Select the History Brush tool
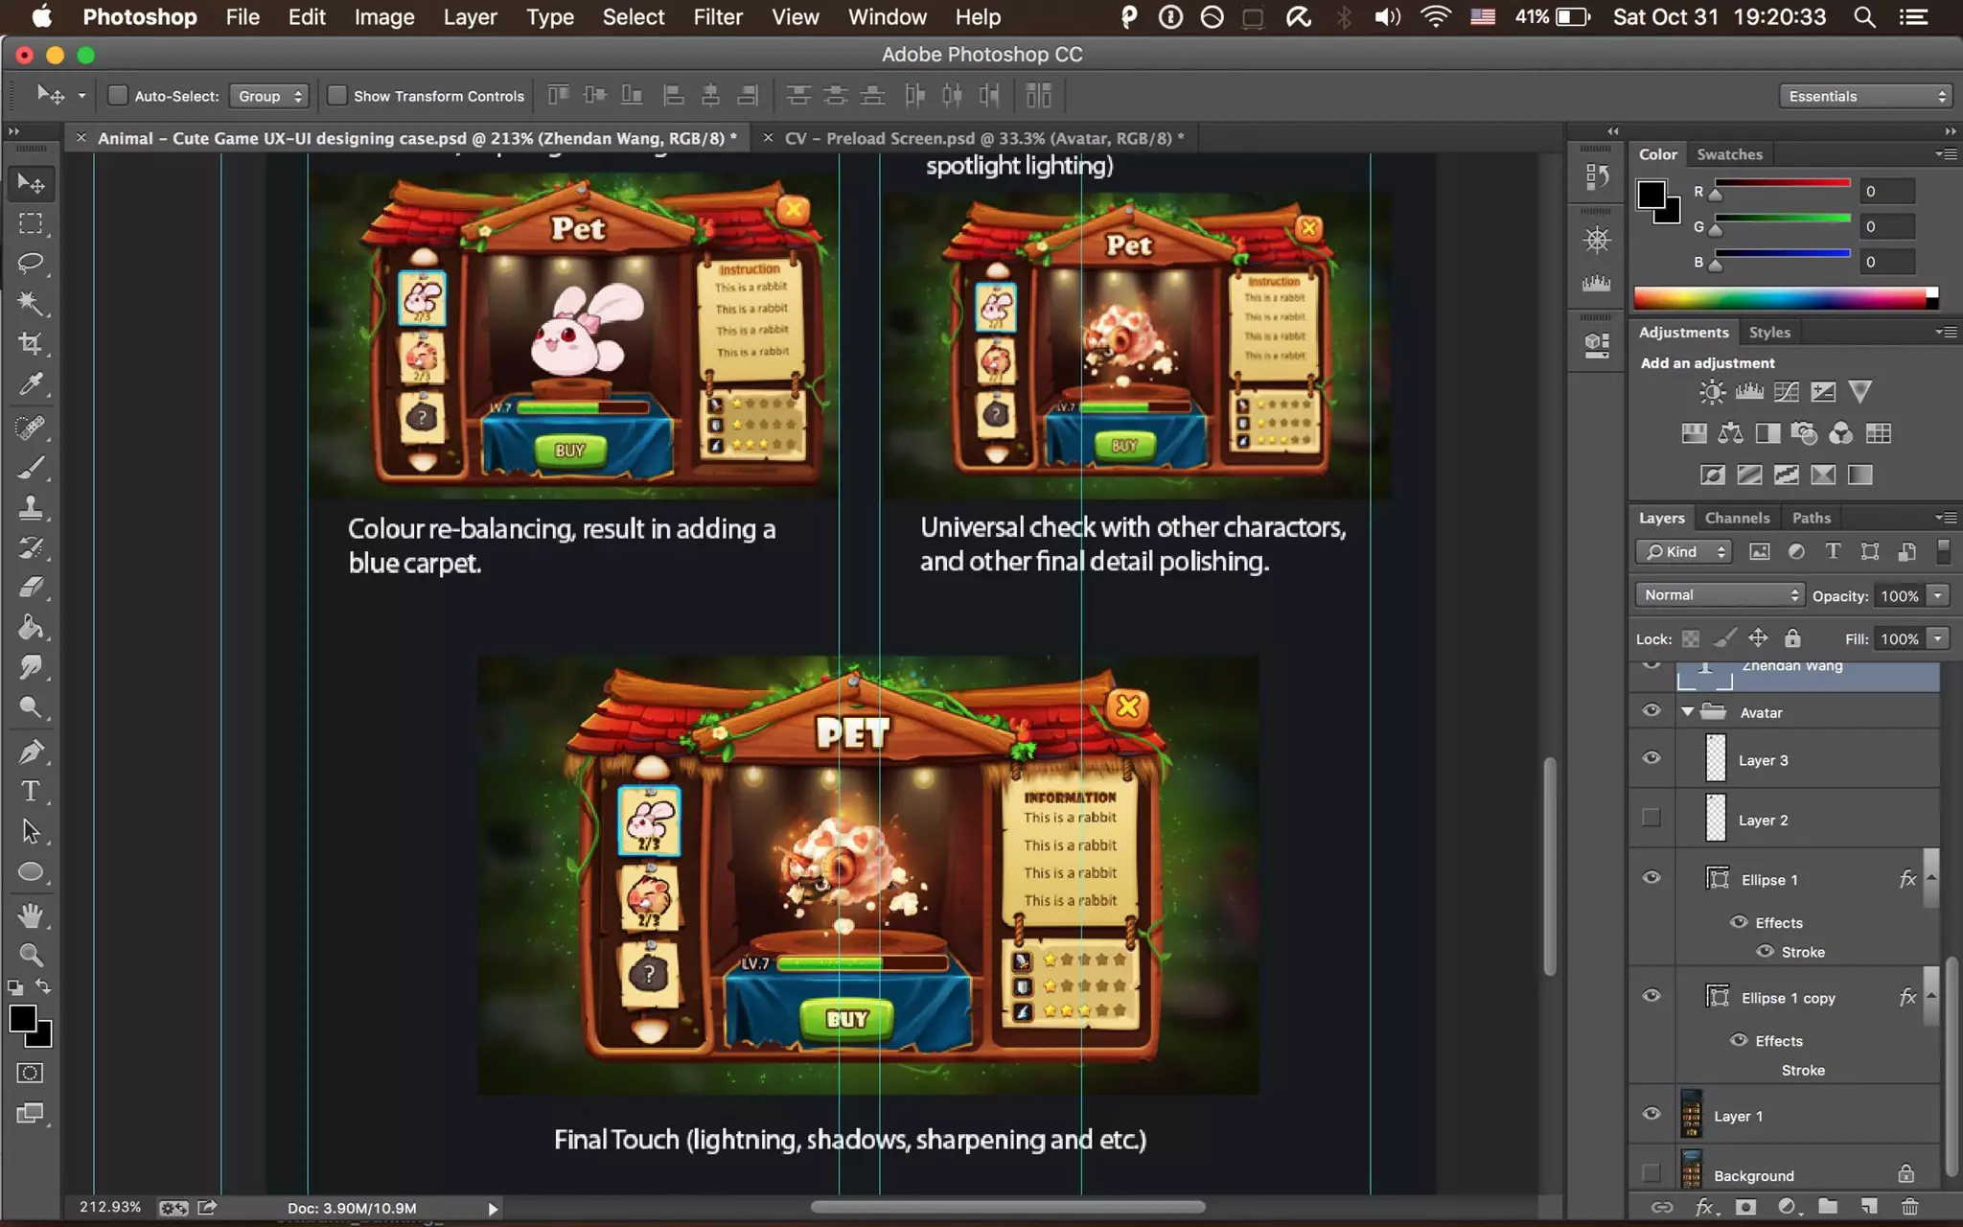Viewport: 1963px width, 1227px height. (x=31, y=547)
